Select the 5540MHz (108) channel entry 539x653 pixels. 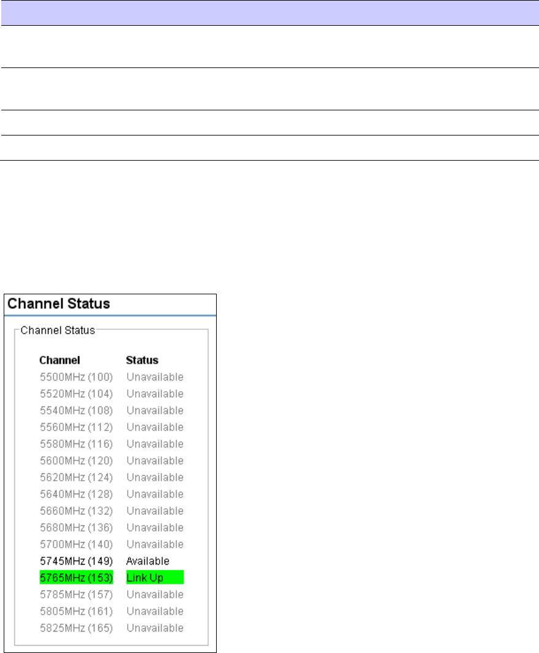76,410
